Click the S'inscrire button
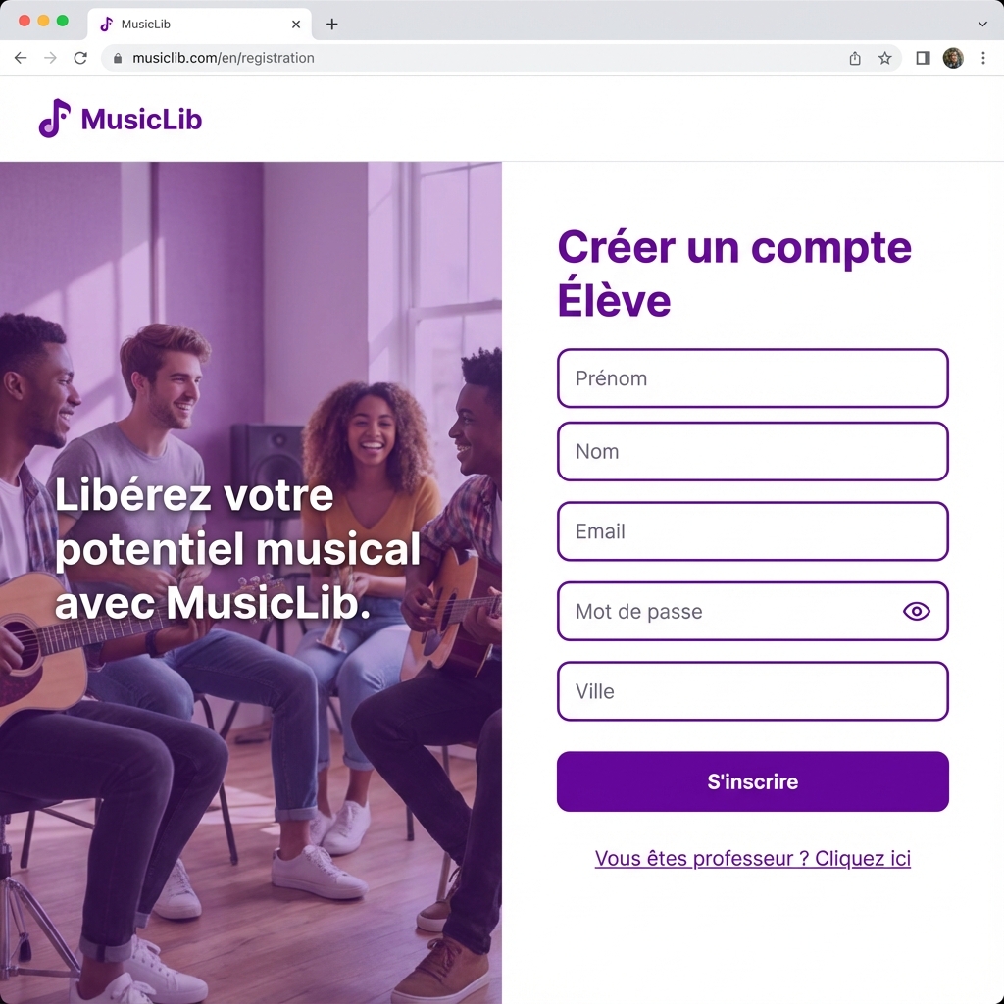 click(752, 781)
